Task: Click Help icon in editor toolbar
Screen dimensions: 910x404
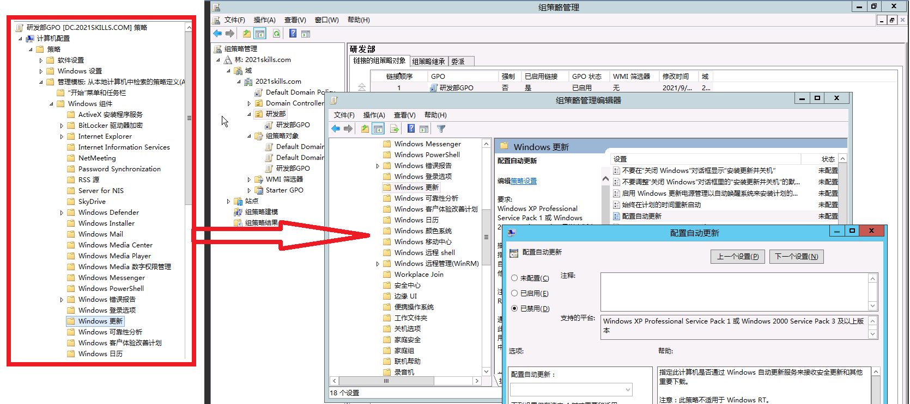Action: [x=411, y=129]
